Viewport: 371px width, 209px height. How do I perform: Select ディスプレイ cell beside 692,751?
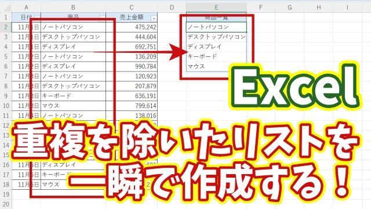click(73, 46)
